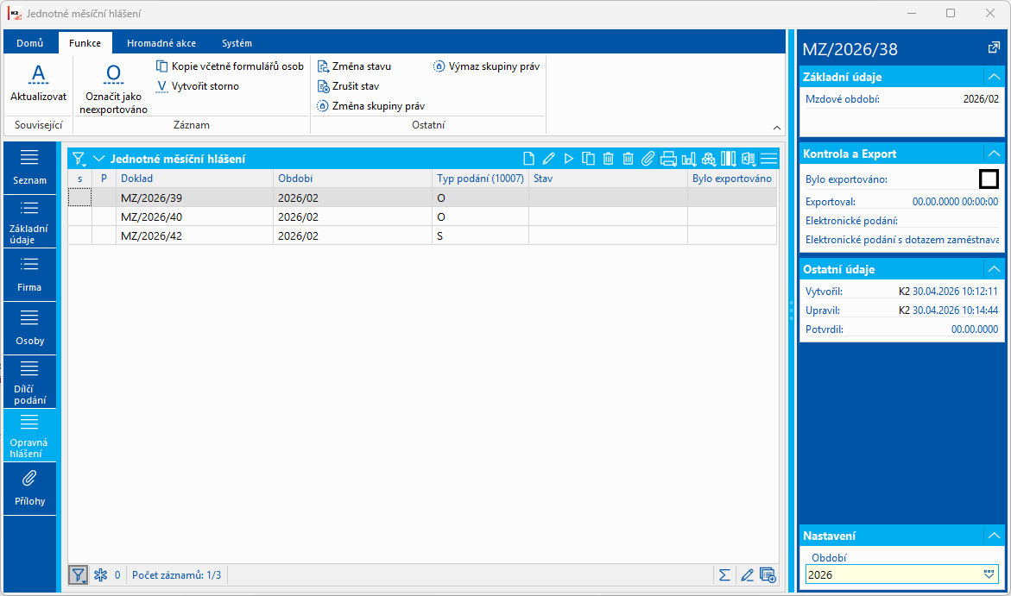1011x596 pixels.
Task: Expand chevron beside Jednotné měsíční hlášení title
Action: pyautogui.click(x=98, y=159)
